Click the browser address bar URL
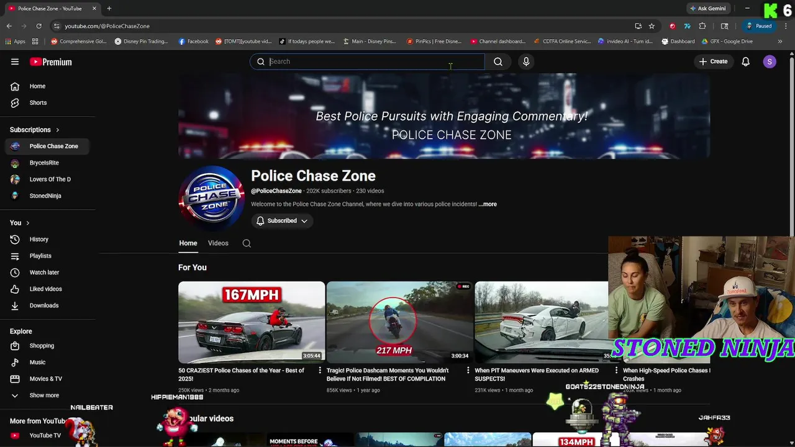The height and width of the screenshot is (447, 795). 107,26
